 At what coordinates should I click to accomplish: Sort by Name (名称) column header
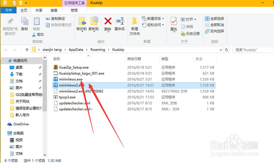57,59
